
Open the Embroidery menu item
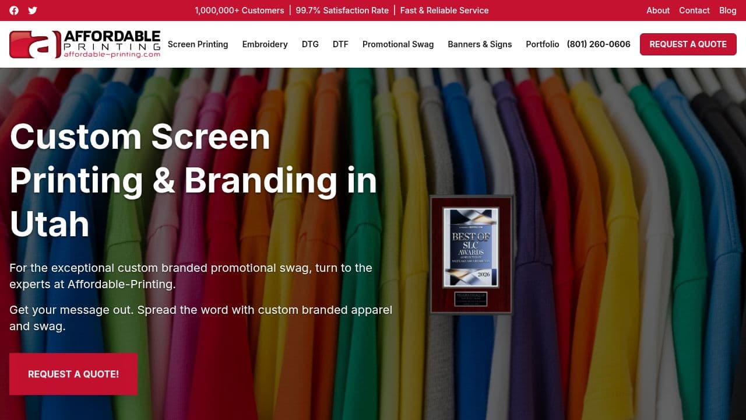pos(265,44)
